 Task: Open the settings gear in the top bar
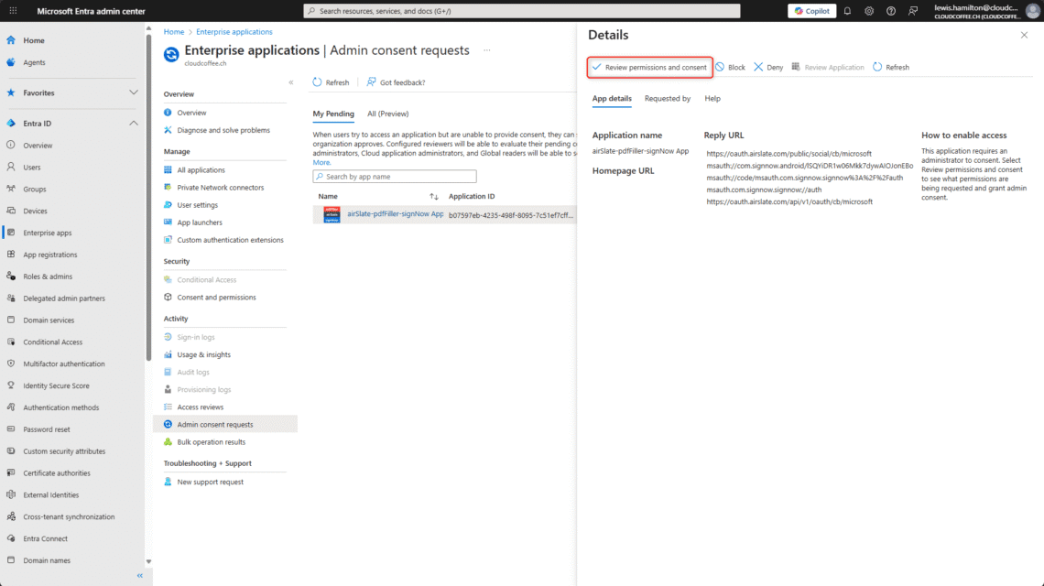868,10
